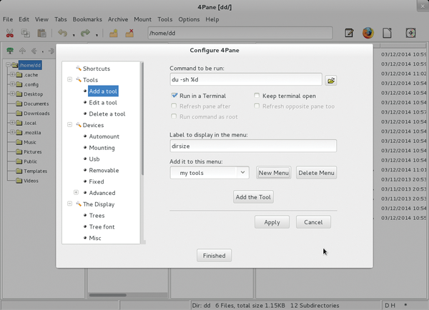Click the disc drive icon in toolbar
The width and height of the screenshot is (429, 310).
[410, 33]
